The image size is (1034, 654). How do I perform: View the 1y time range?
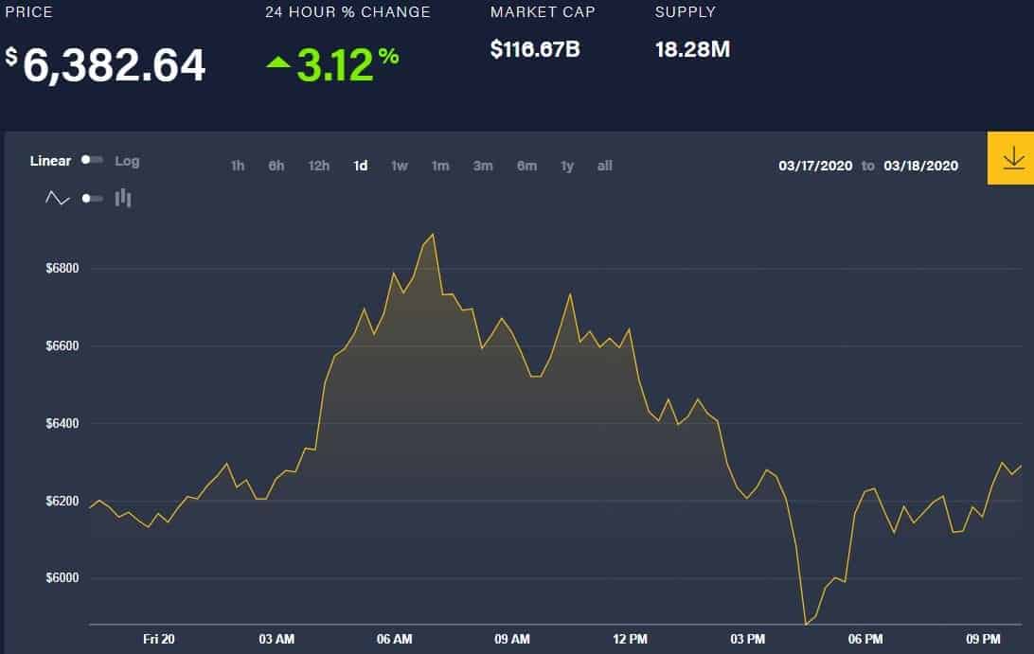coord(567,167)
